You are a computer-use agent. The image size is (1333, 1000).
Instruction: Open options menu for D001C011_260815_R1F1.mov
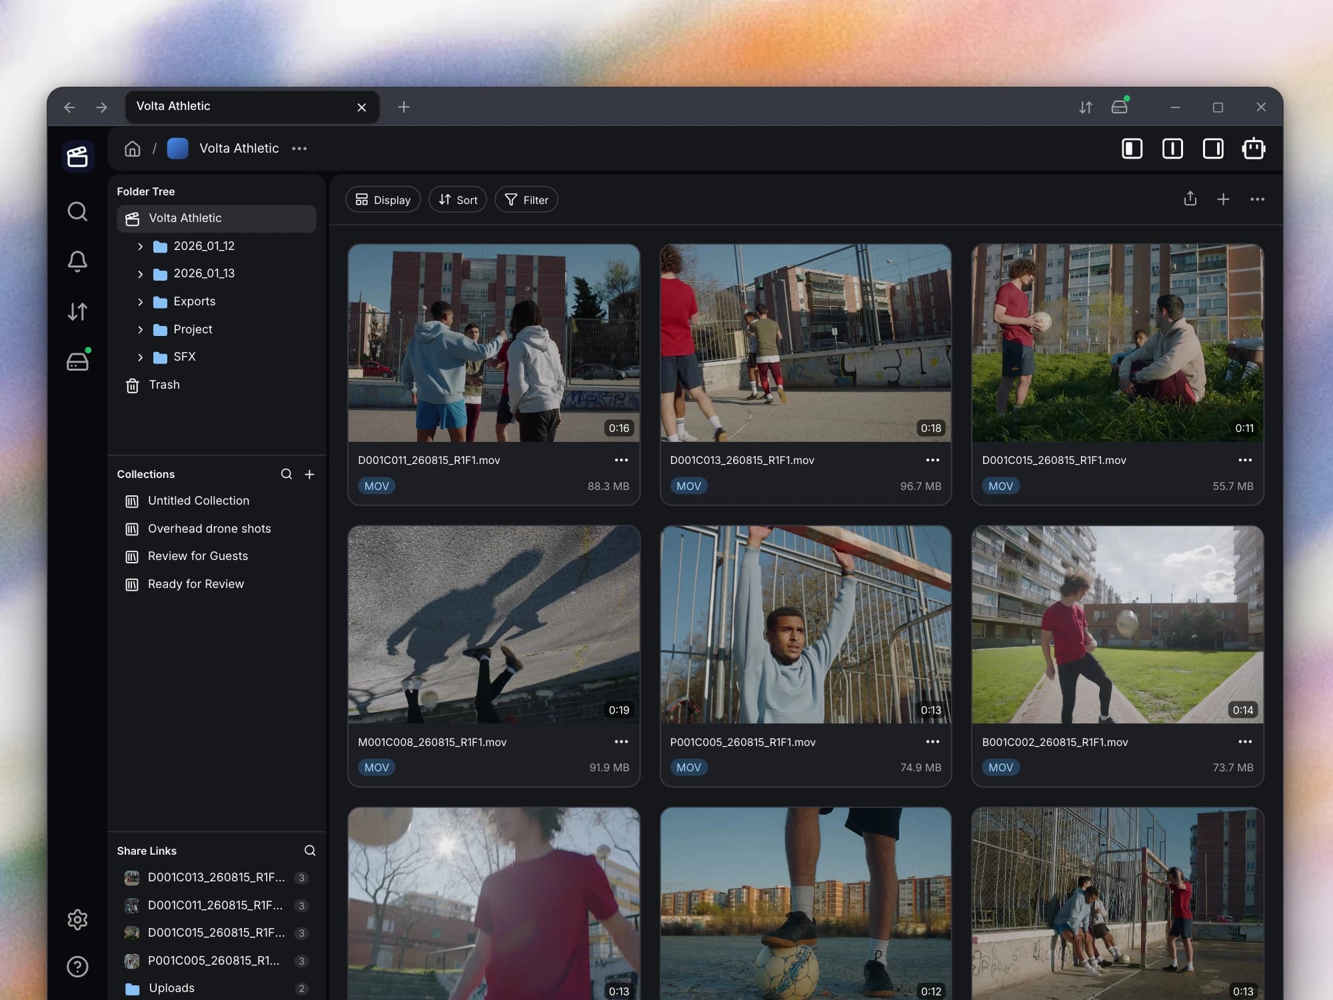tap(621, 460)
